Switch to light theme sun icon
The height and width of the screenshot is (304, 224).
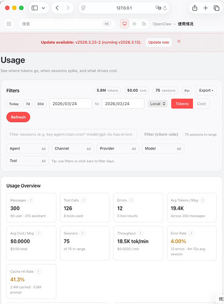click(134, 24)
